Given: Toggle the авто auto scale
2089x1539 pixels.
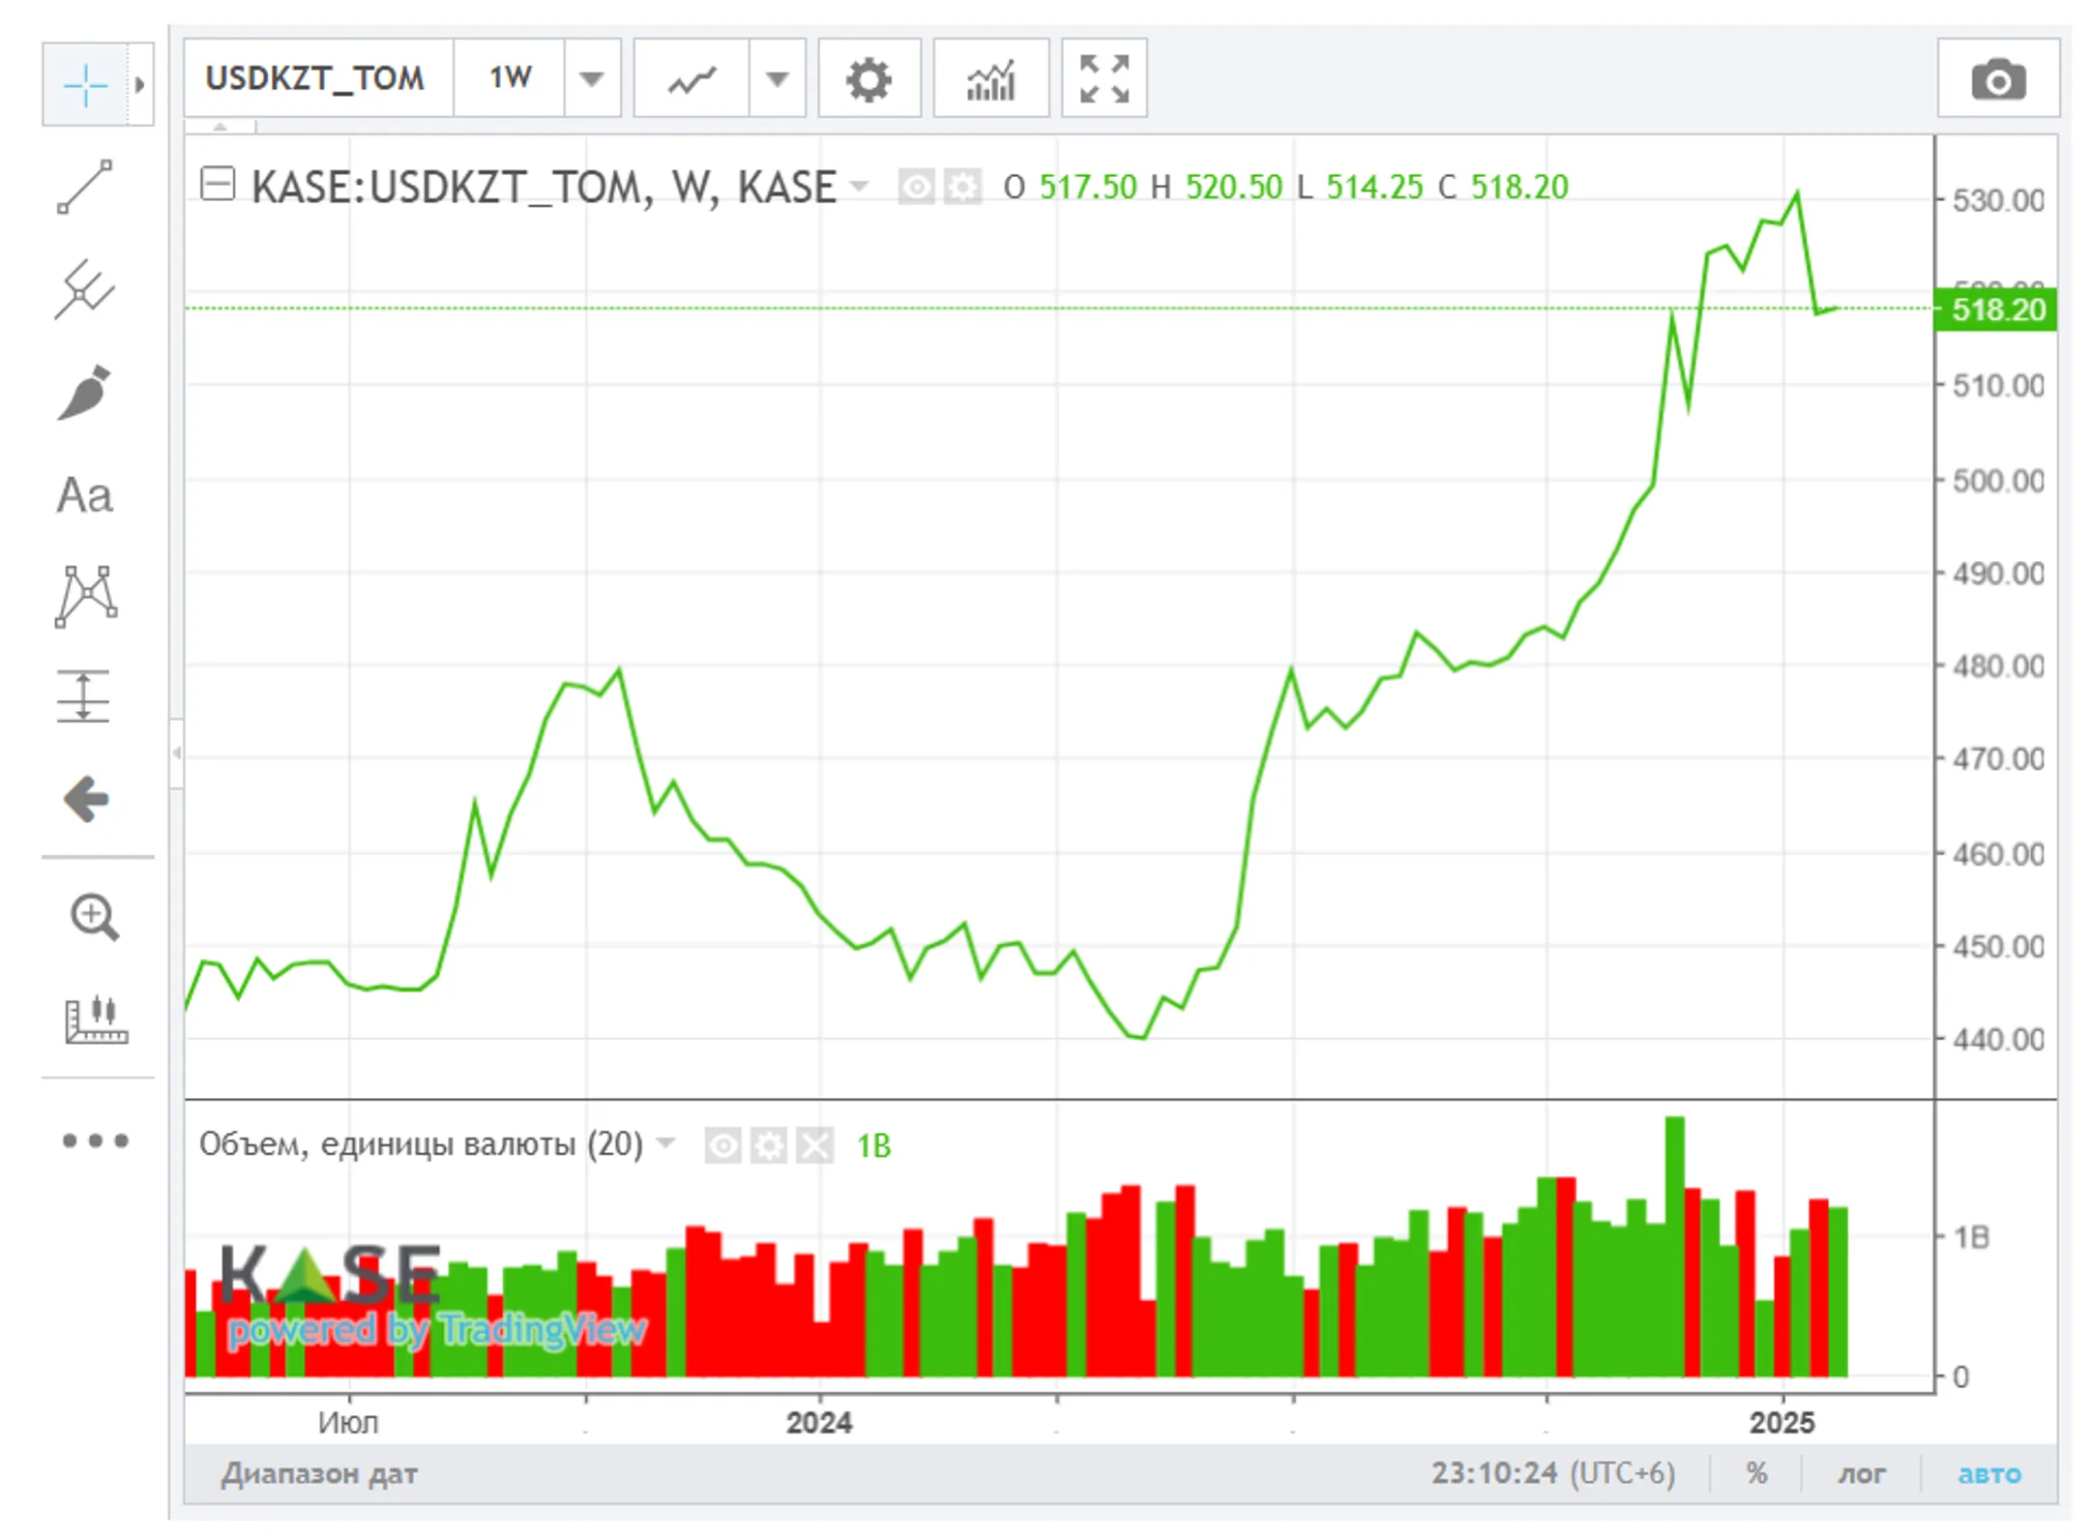Looking at the screenshot, I should [1989, 1473].
